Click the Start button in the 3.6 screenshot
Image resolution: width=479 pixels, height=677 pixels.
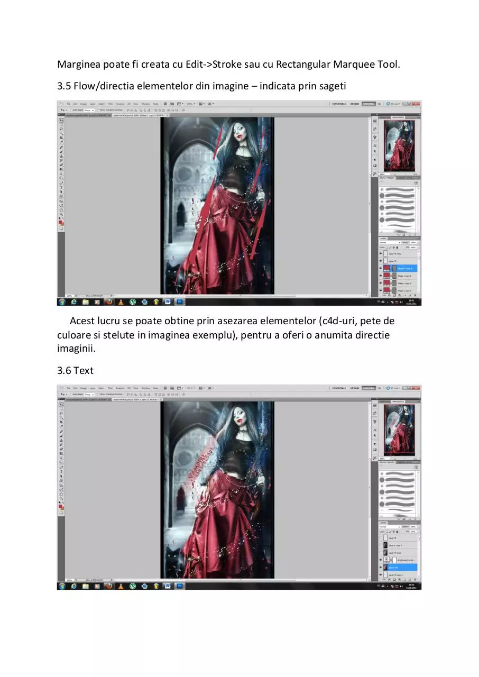(x=62, y=586)
